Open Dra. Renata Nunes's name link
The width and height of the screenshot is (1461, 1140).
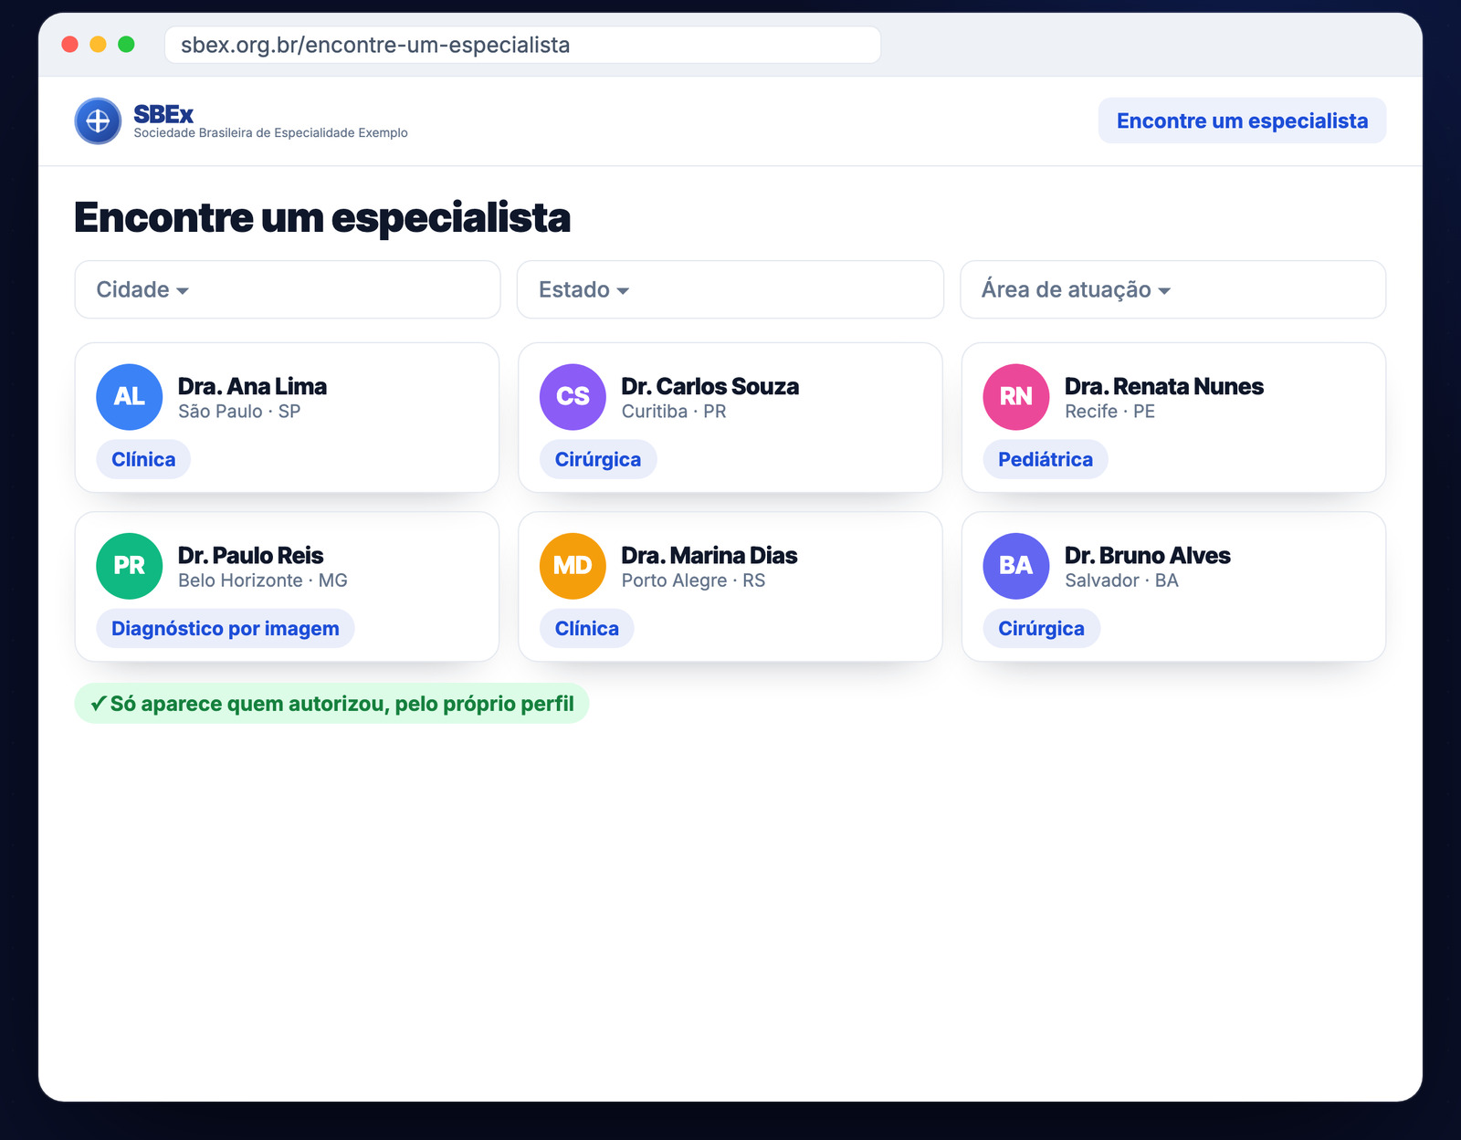(x=1164, y=386)
